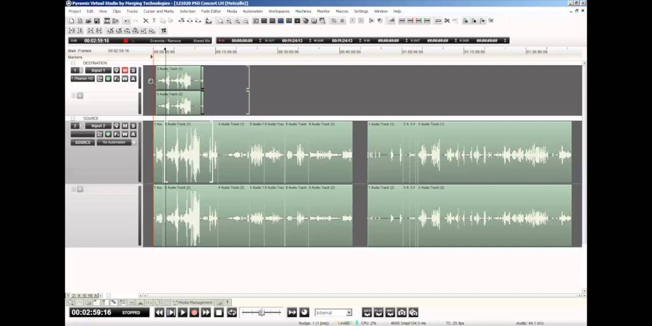Click the automation OFF icon in the transport bar

[x=367, y=312]
